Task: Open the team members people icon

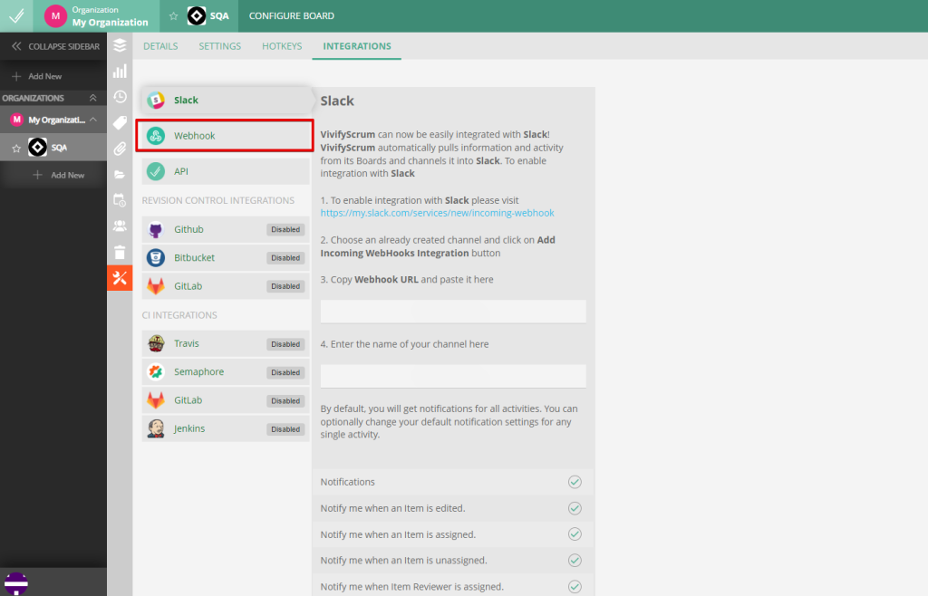Action: tap(120, 226)
